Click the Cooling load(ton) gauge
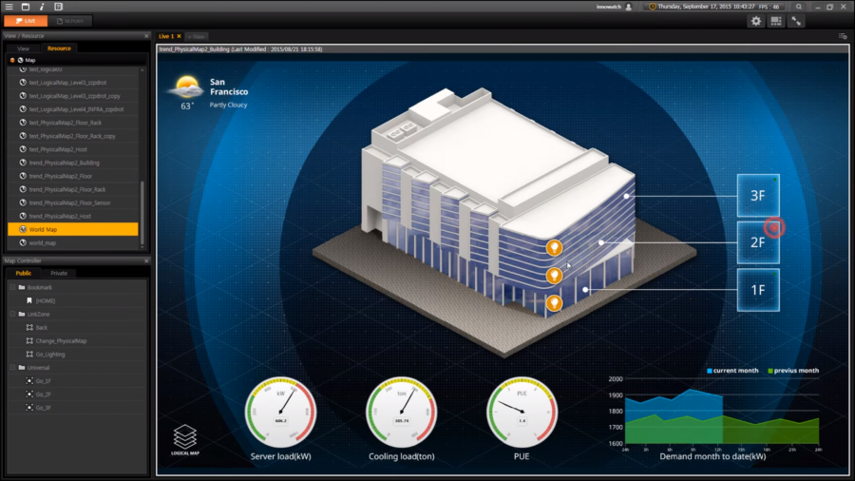 (x=401, y=413)
